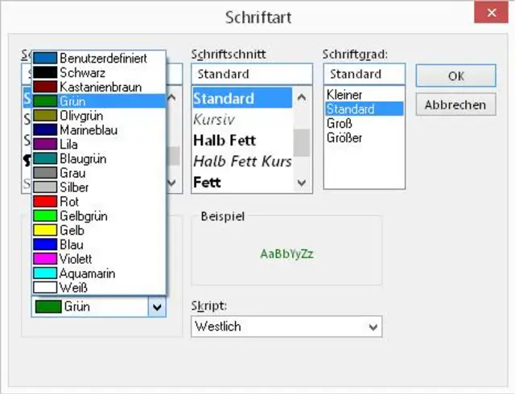Select Größer font size

click(x=344, y=137)
